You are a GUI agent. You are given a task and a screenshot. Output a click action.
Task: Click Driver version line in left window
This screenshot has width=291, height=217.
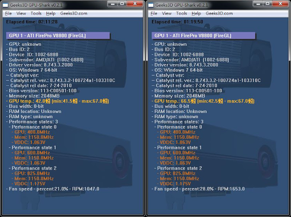[x=39, y=65]
